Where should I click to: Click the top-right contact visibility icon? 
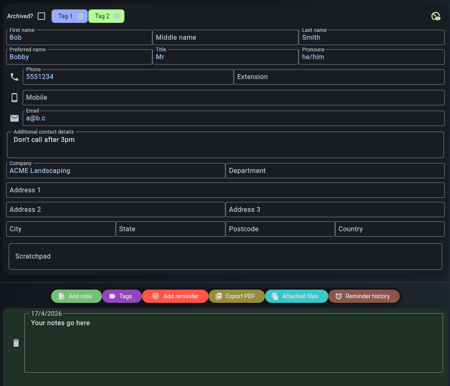[436, 17]
